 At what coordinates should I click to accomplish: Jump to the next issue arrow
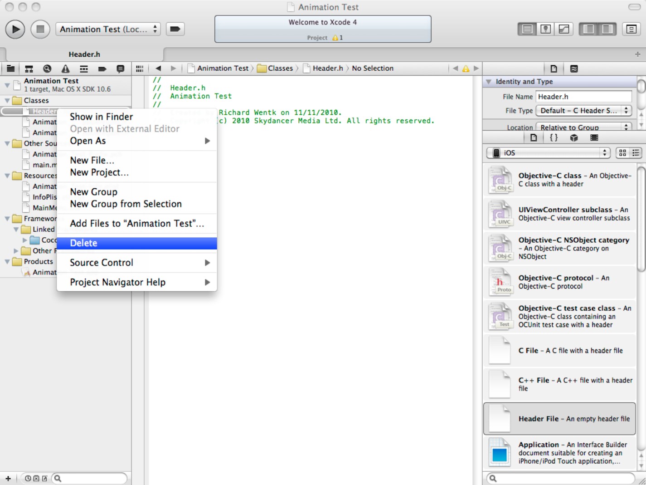[476, 69]
